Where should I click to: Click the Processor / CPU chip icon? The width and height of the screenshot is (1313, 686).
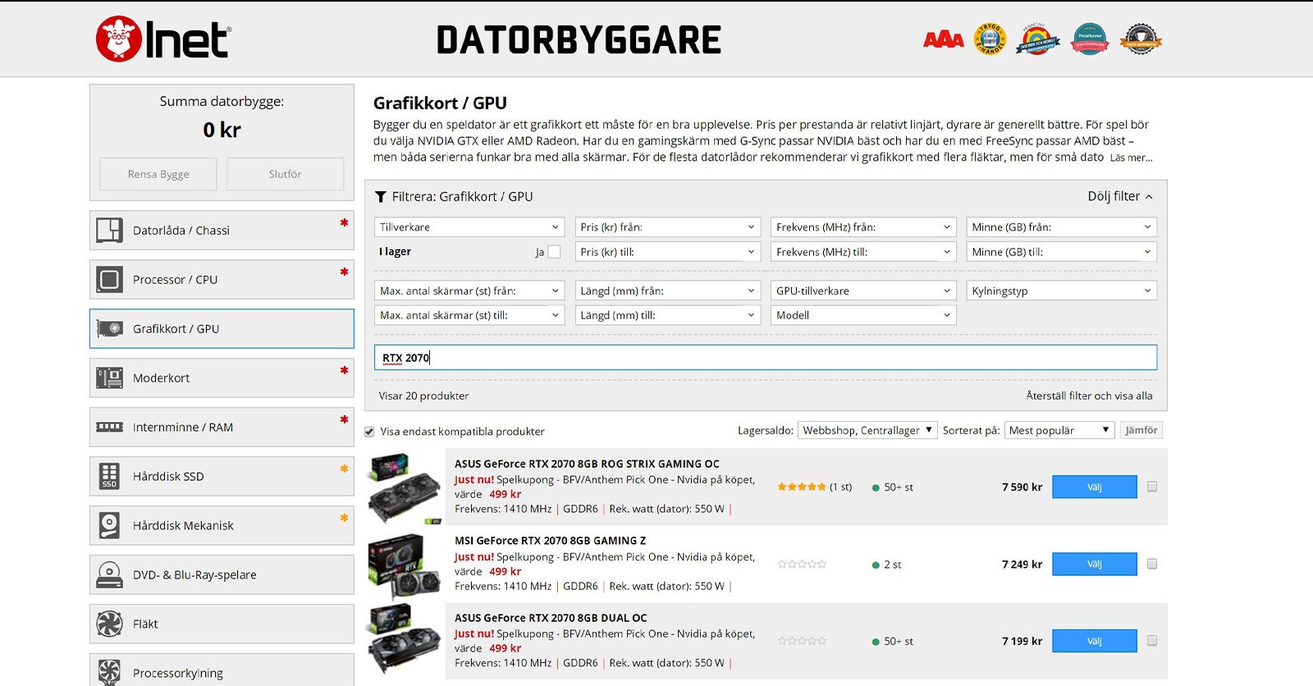(109, 280)
